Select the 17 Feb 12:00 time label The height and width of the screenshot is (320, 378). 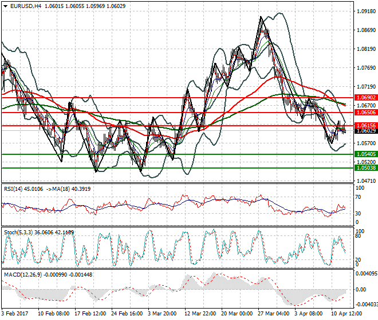click(90, 314)
